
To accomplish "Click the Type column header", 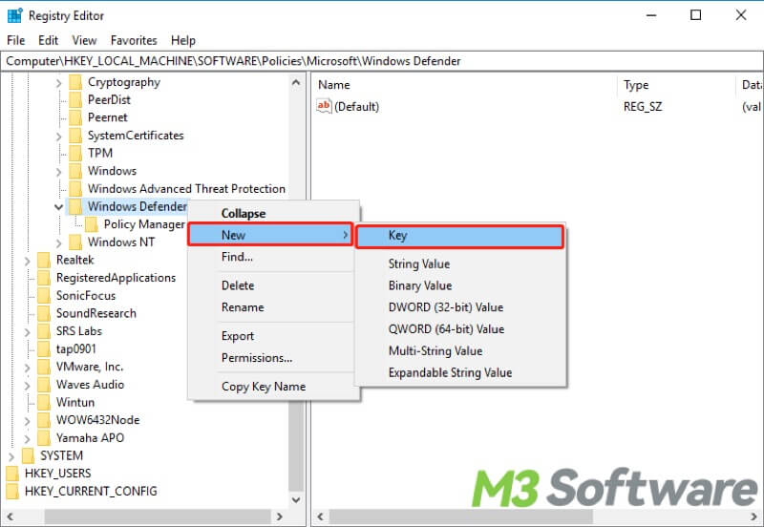I will [676, 85].
